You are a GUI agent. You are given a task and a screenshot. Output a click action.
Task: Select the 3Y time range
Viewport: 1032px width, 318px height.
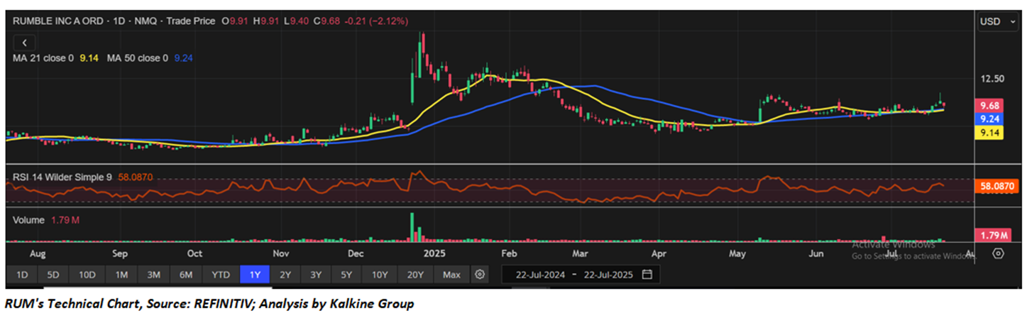coord(316,275)
